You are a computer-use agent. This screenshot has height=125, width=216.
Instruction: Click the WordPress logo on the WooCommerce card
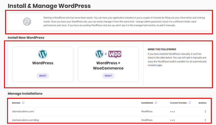pyautogui.click(x=99, y=54)
